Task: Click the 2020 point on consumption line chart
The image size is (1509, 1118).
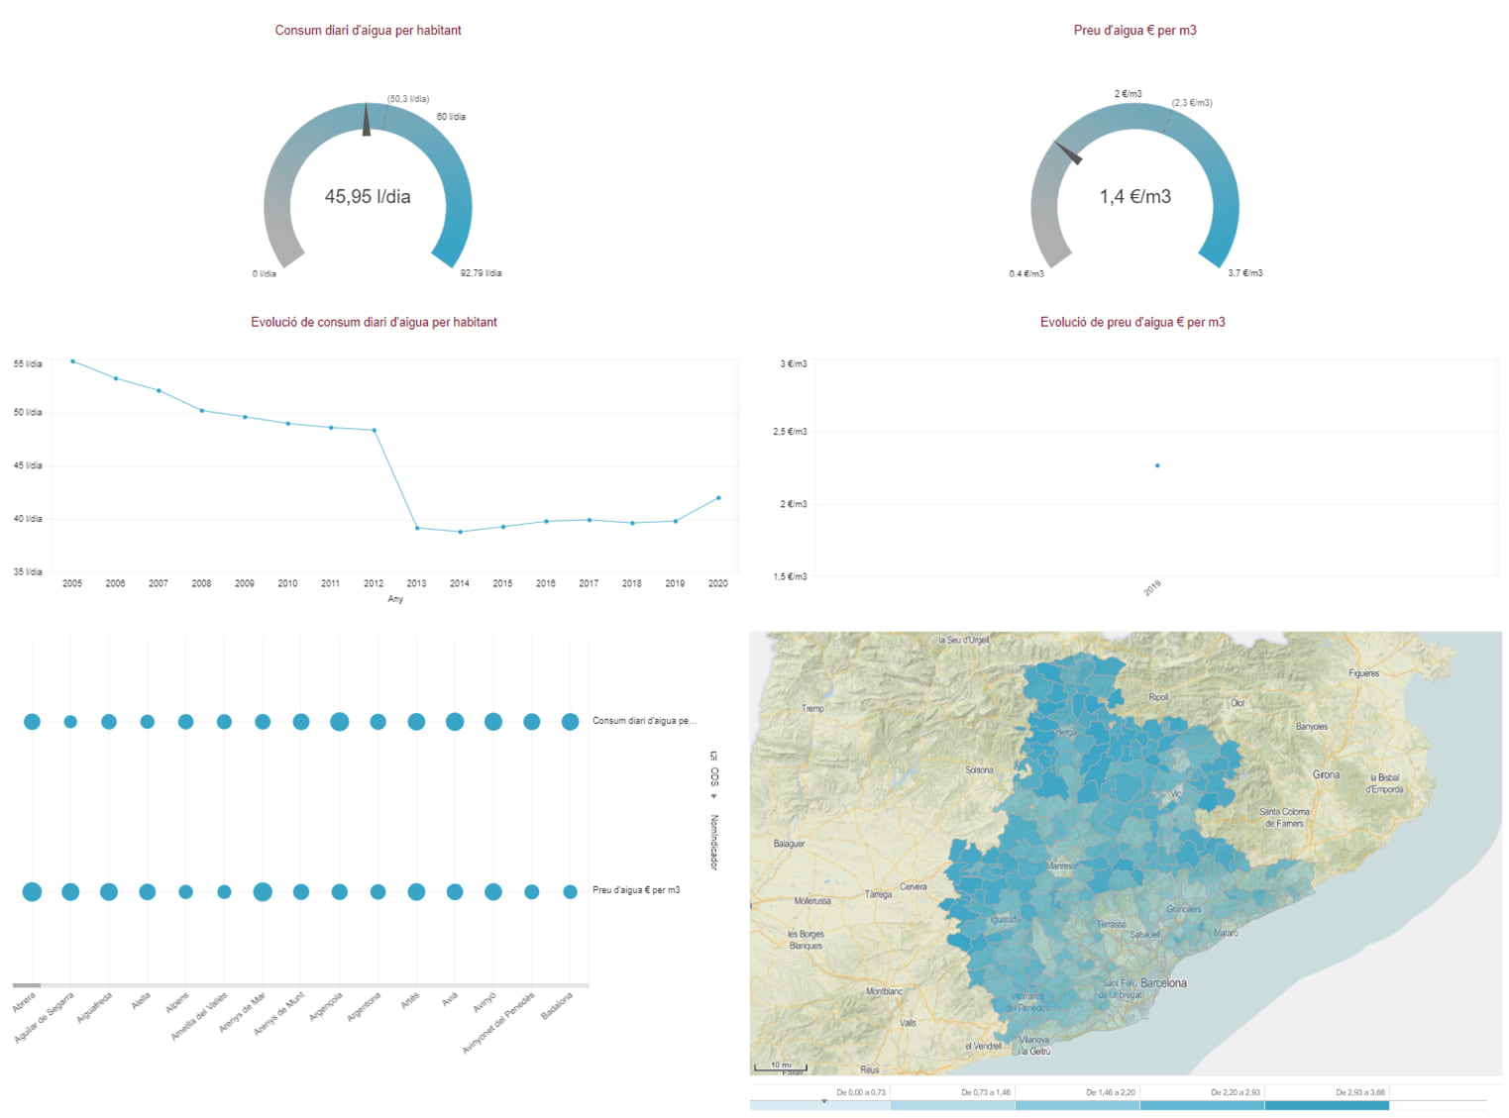Action: pyautogui.click(x=718, y=498)
